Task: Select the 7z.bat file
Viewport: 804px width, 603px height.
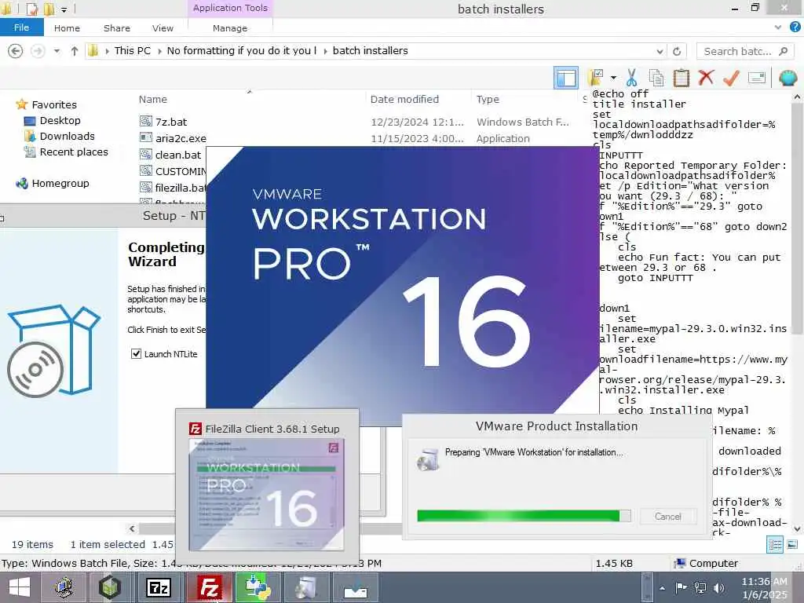Action: pyautogui.click(x=171, y=122)
